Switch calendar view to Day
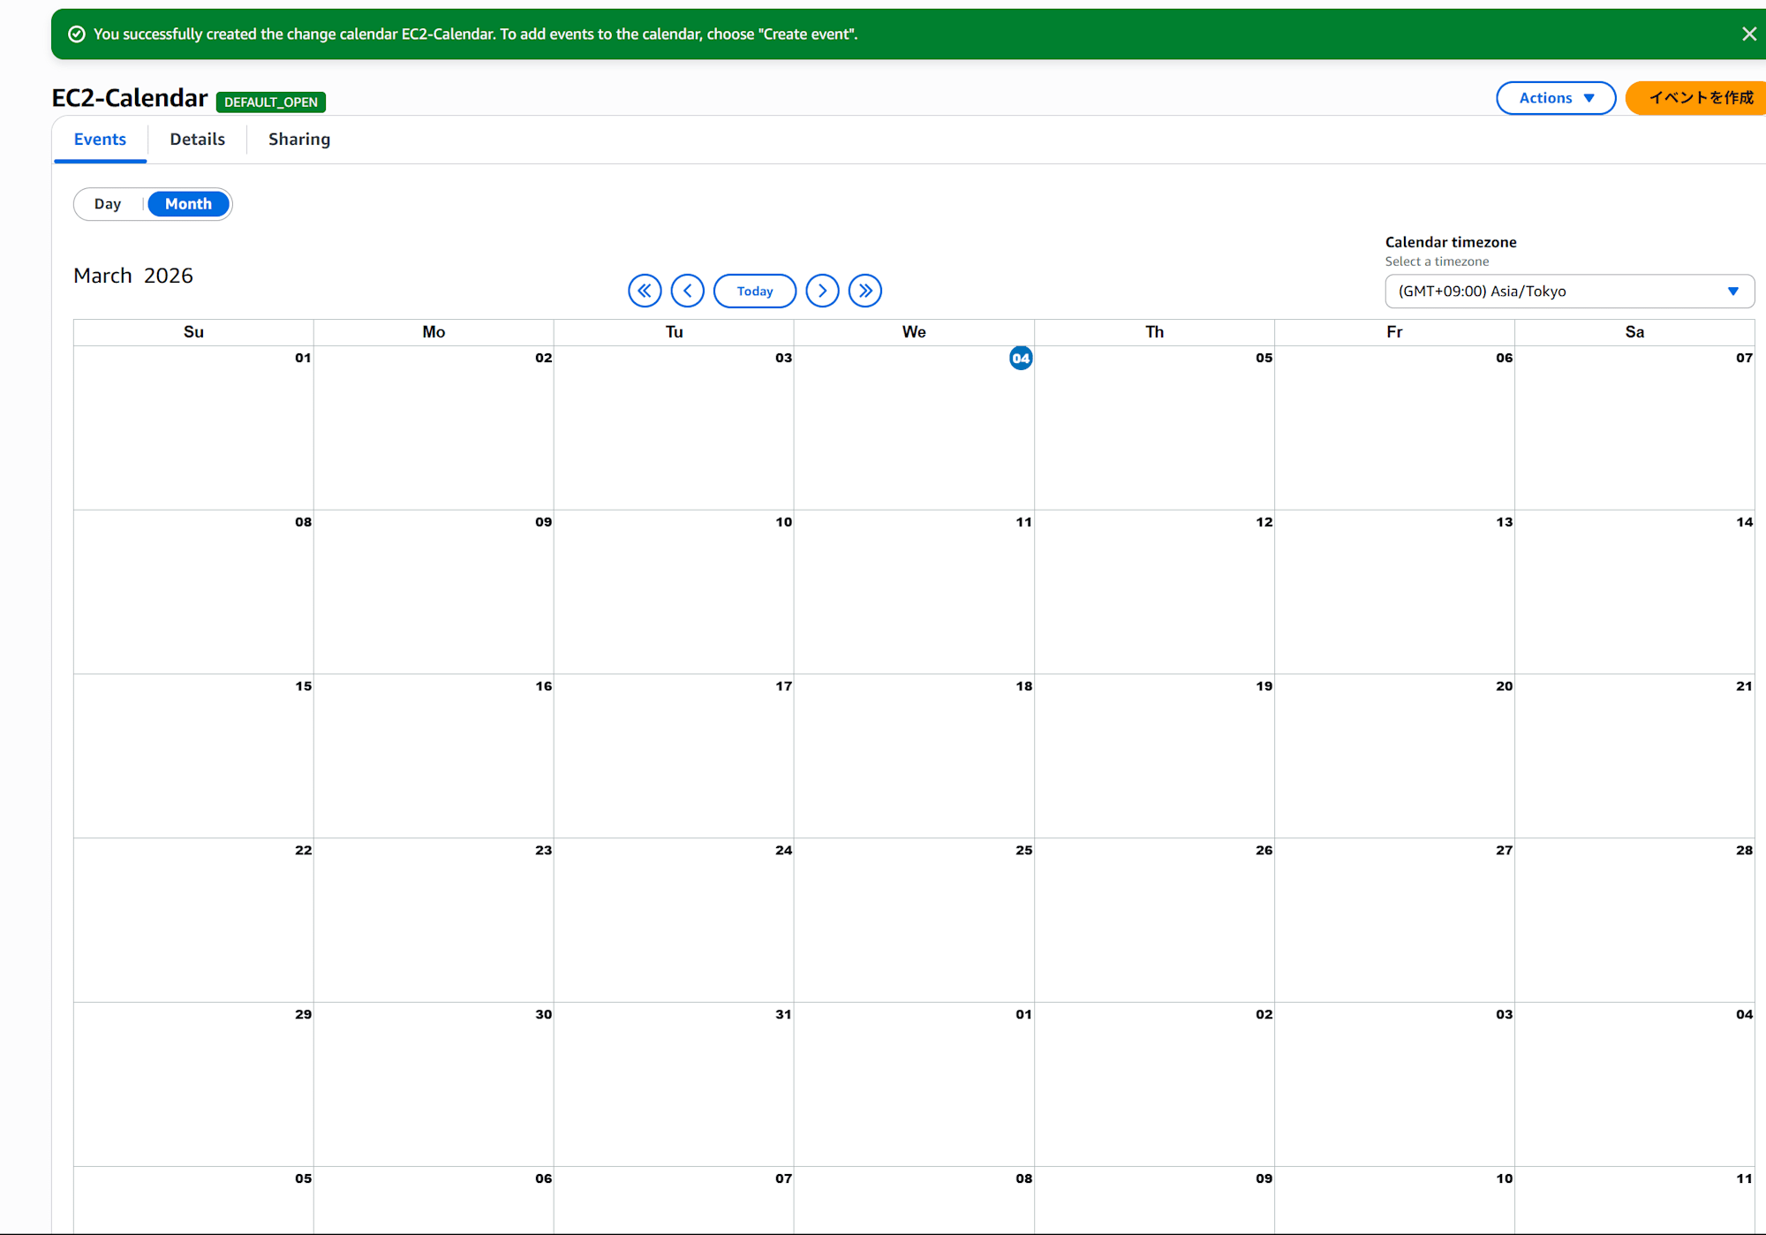 (x=108, y=204)
